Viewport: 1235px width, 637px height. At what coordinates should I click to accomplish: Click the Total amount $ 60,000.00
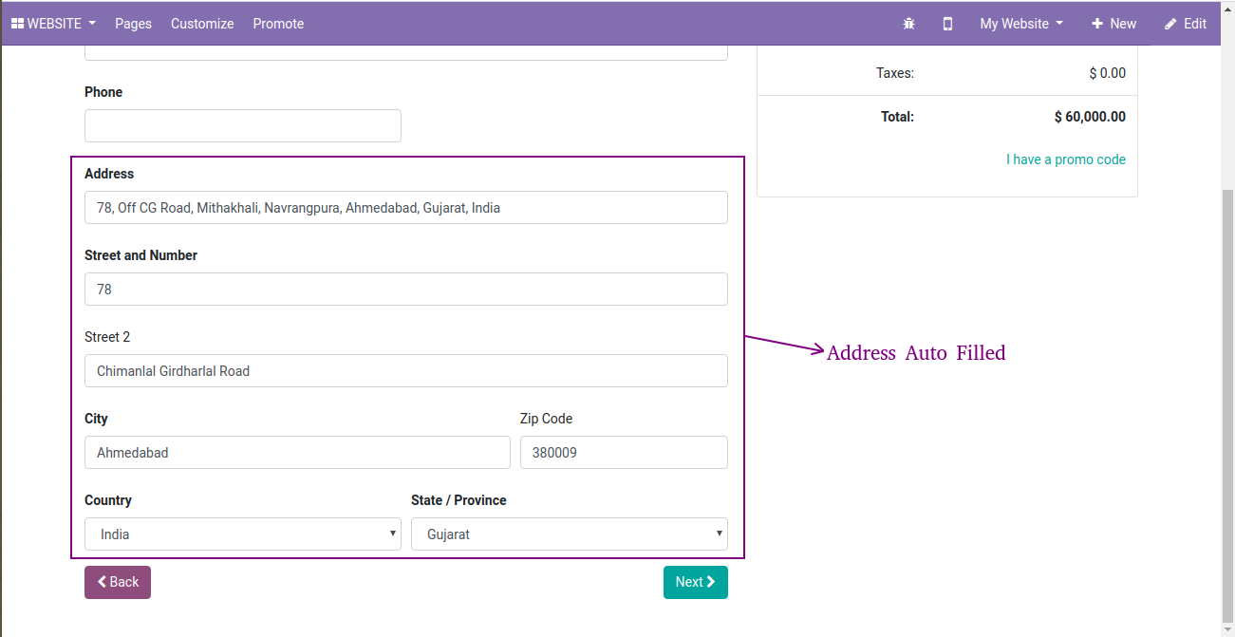point(1090,117)
